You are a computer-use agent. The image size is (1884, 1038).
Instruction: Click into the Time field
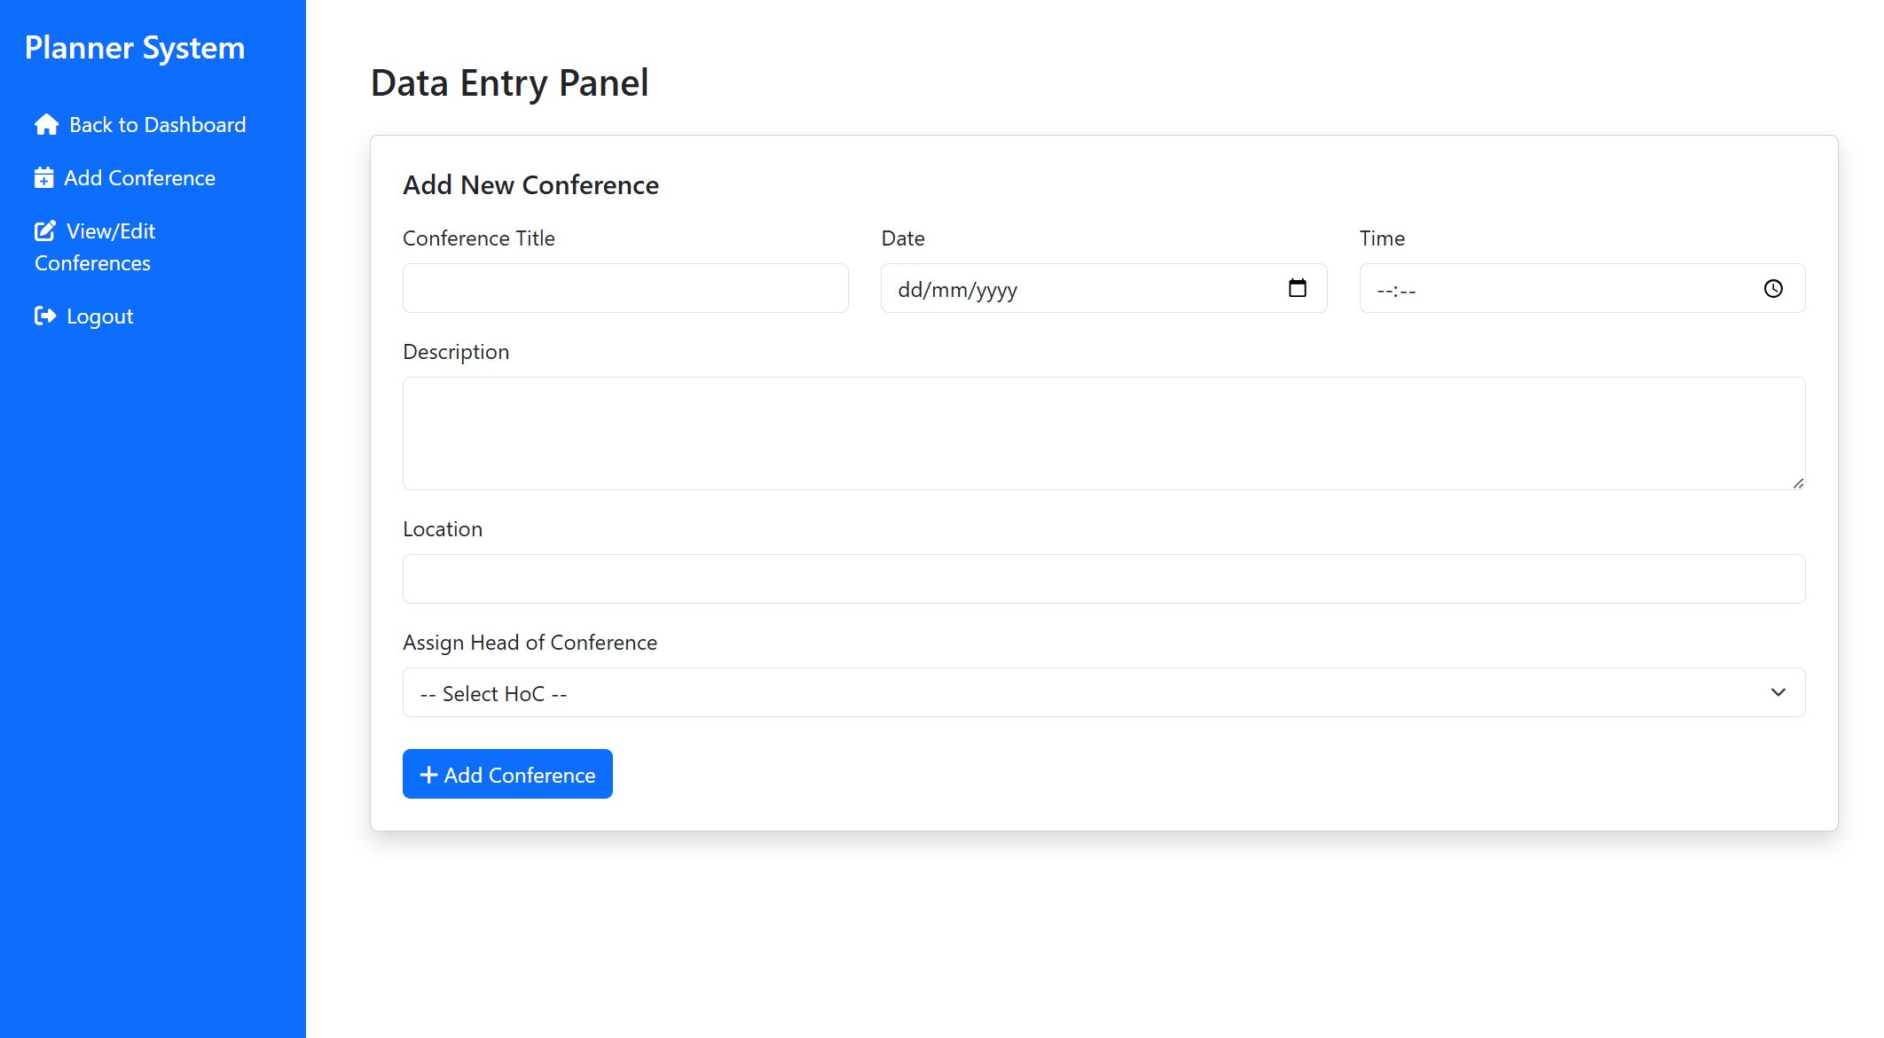(1582, 288)
